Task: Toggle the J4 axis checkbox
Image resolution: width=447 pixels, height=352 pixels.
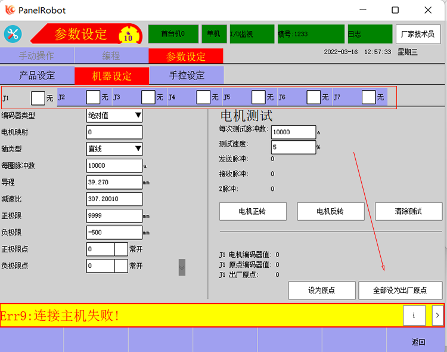Action: (x=203, y=97)
